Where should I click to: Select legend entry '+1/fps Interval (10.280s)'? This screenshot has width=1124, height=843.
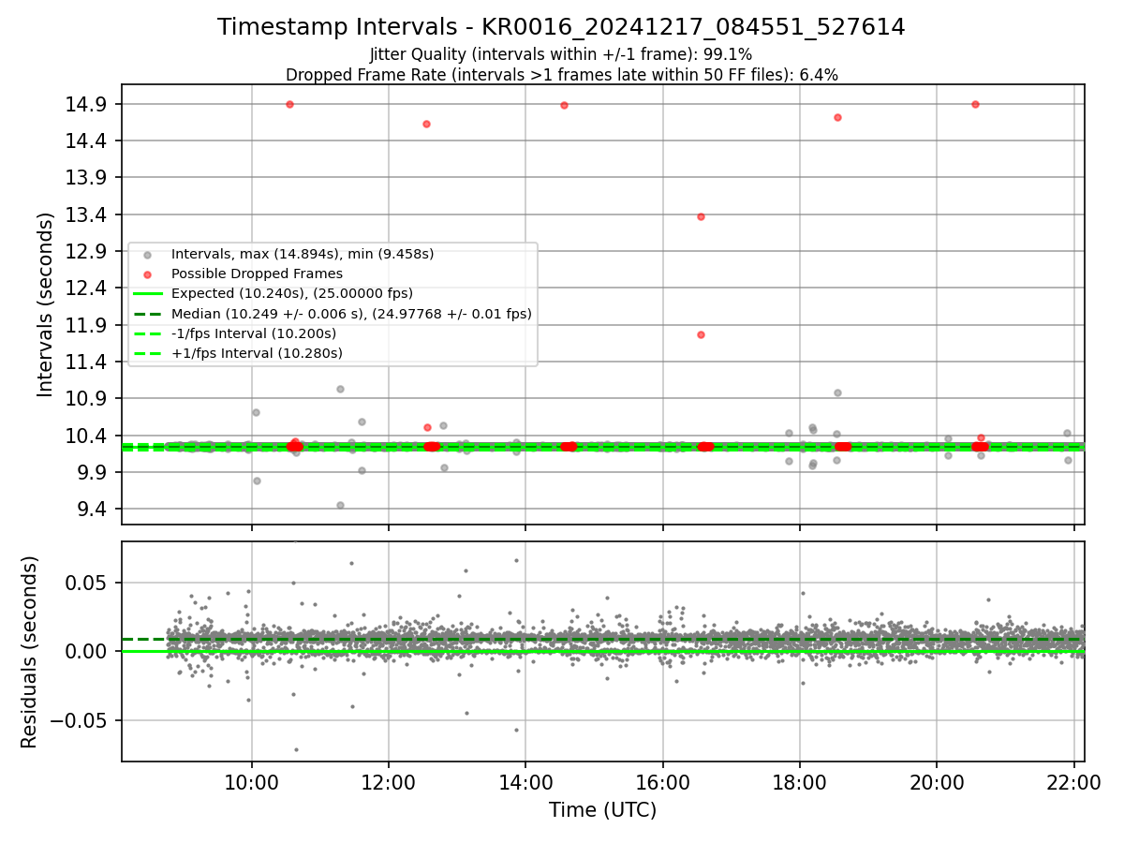tap(257, 353)
